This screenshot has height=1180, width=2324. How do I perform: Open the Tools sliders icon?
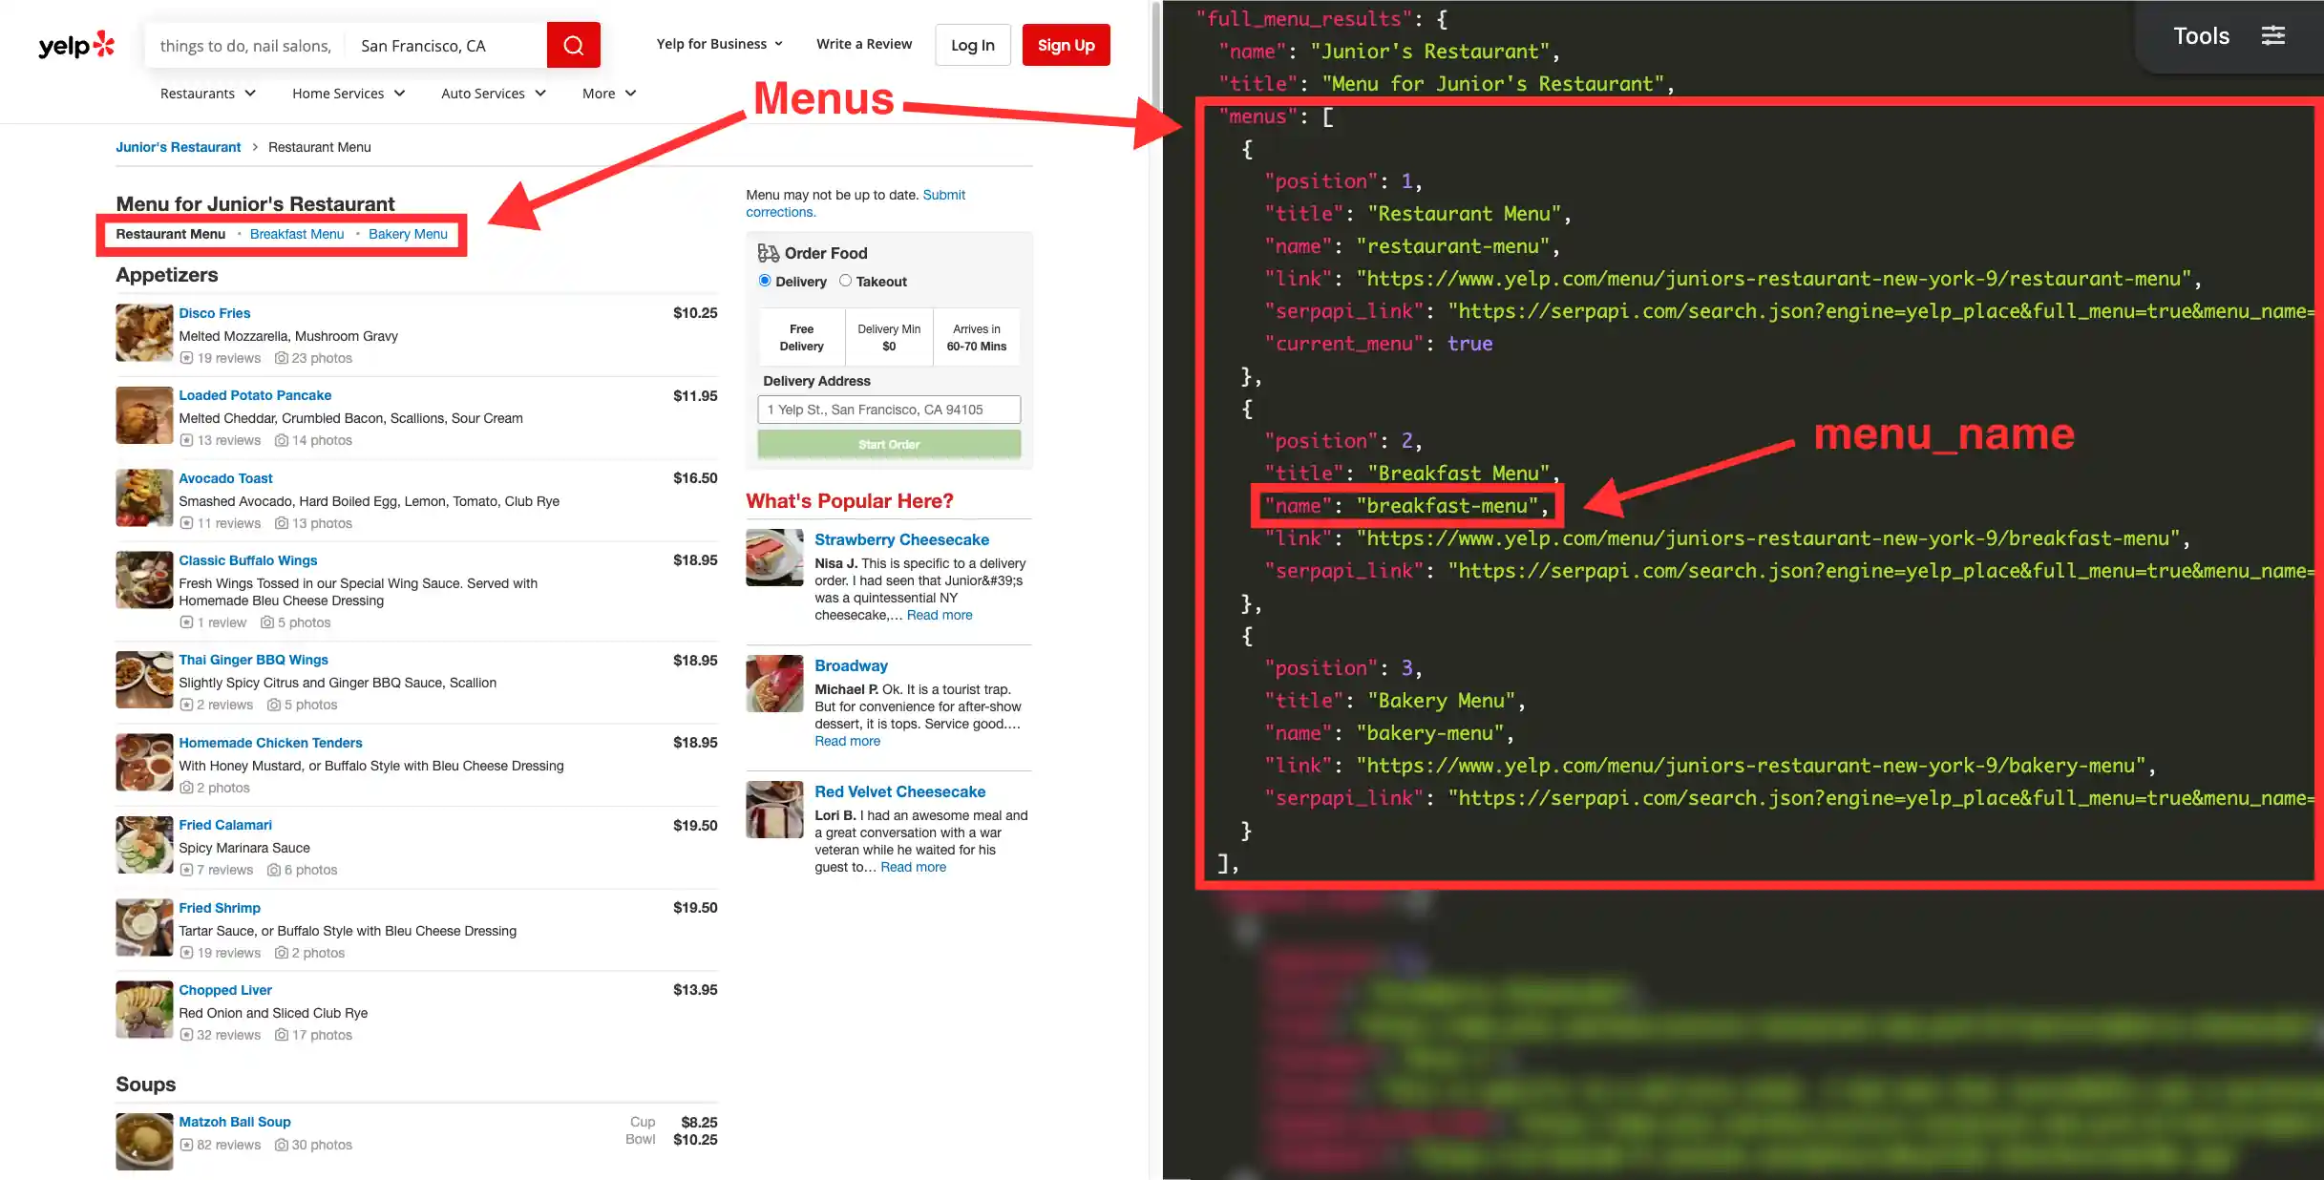[2272, 35]
